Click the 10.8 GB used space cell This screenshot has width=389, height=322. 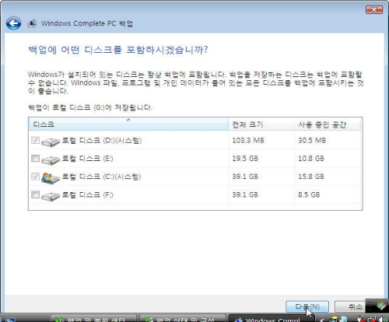[x=311, y=159]
